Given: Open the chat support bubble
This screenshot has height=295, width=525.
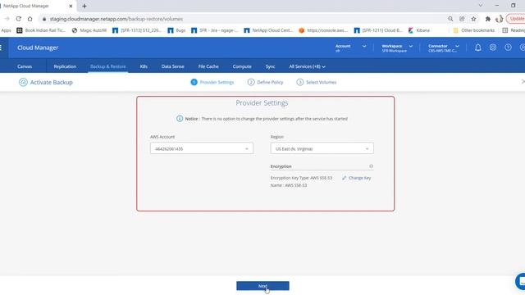Looking at the screenshot, I should tap(521, 281).
